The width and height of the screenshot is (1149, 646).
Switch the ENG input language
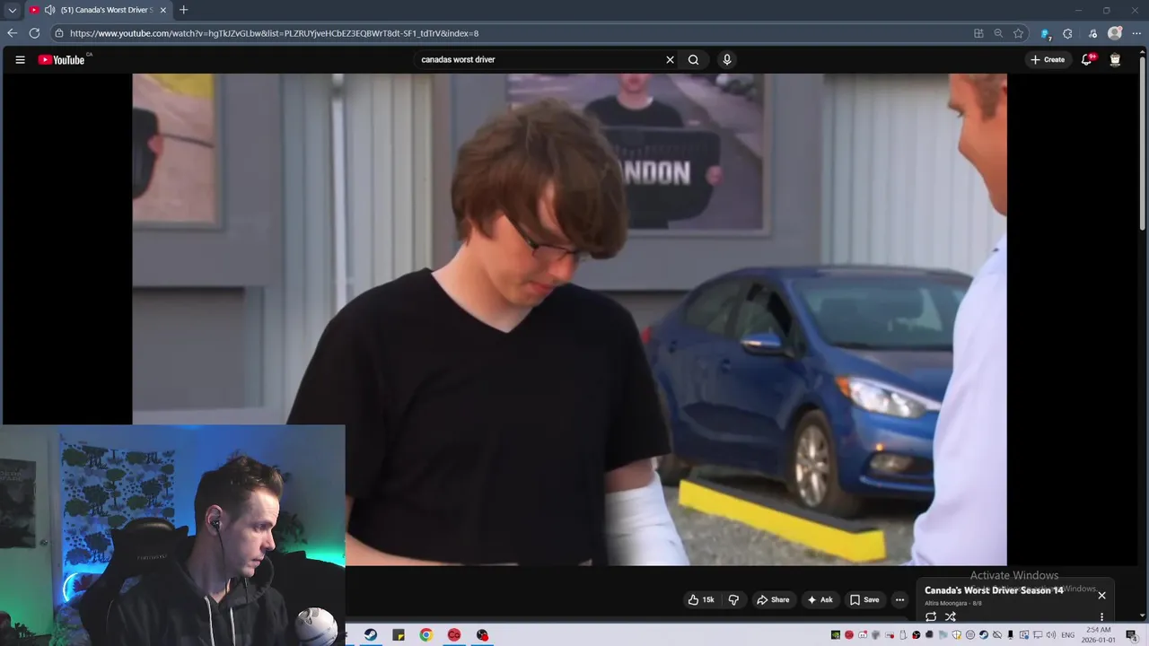click(1068, 635)
